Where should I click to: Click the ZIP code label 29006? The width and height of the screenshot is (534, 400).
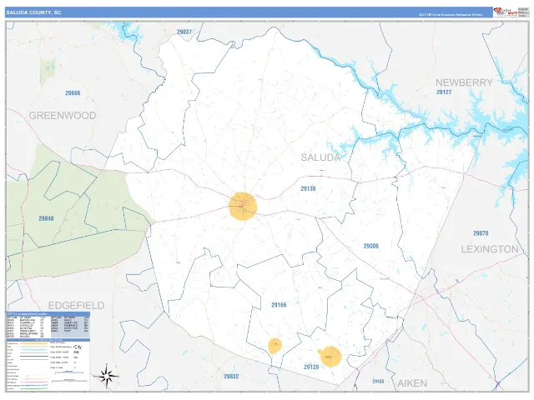(370, 246)
